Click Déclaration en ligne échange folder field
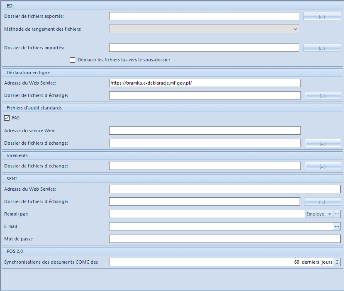Screen dimensions: 344x291 click(x=205, y=95)
